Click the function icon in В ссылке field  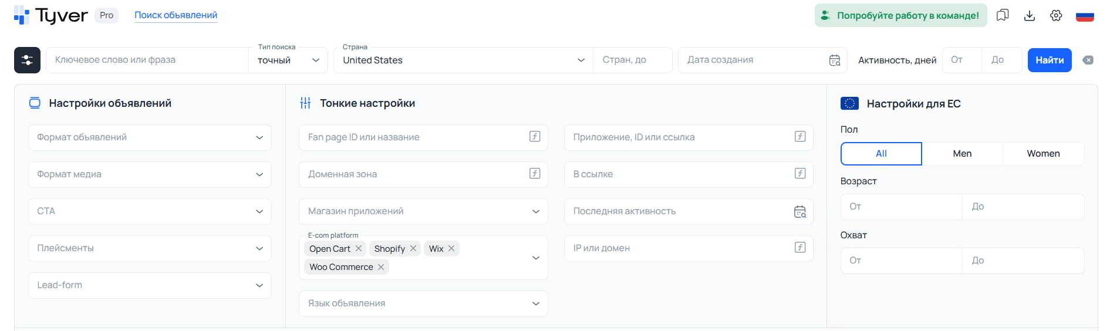pyautogui.click(x=800, y=173)
